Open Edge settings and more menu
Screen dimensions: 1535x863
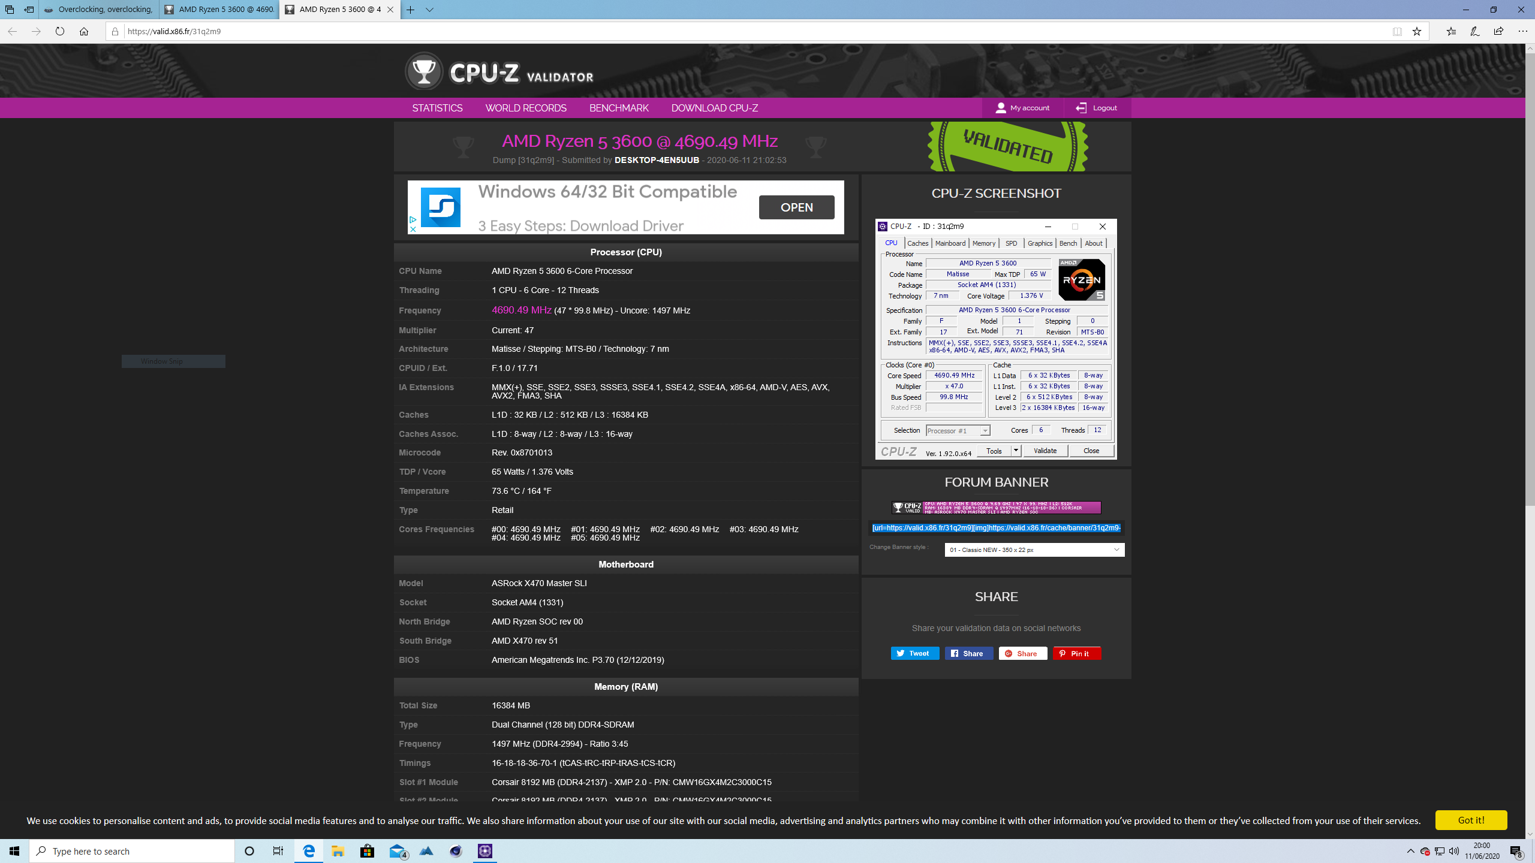click(1523, 31)
